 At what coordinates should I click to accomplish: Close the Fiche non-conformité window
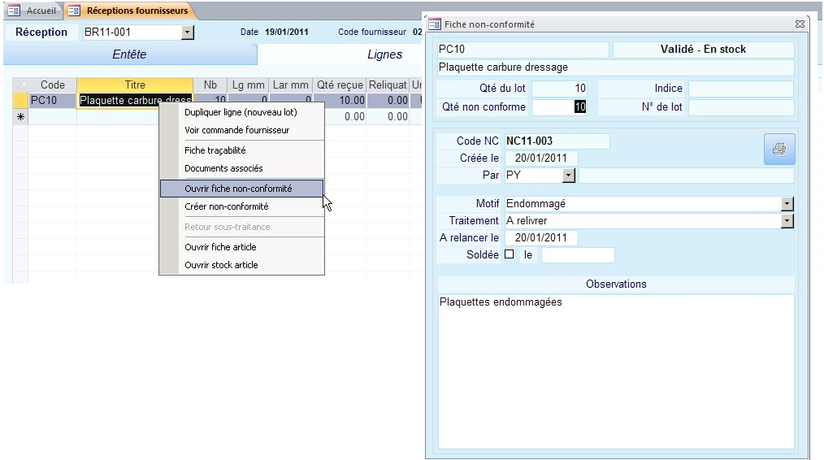click(800, 25)
